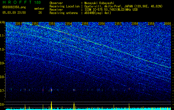Click the 2353 time marker
This screenshot has height=110, width=174.
coord(52,24)
